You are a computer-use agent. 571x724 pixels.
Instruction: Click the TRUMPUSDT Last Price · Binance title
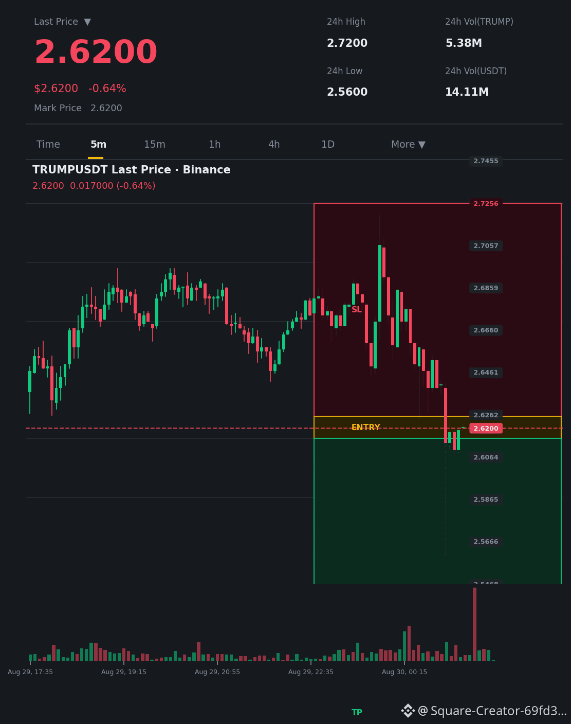click(132, 170)
